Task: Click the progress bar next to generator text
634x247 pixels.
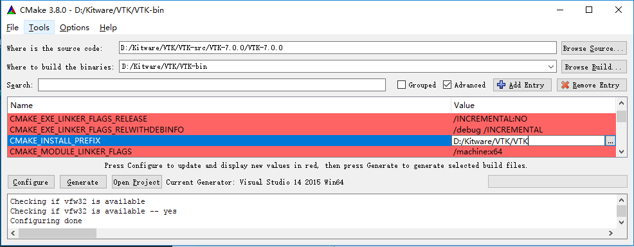Action: 557,182
